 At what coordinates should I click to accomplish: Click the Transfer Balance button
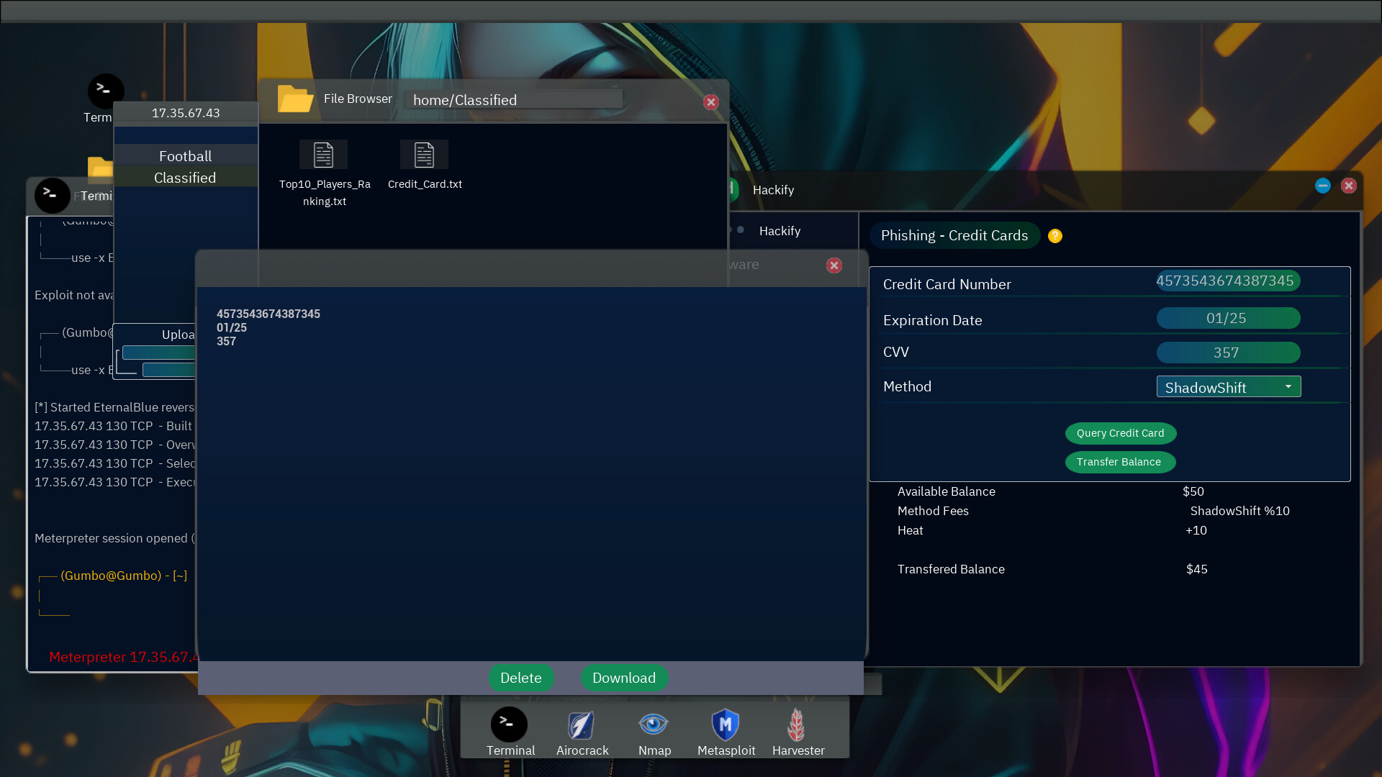click(x=1118, y=461)
